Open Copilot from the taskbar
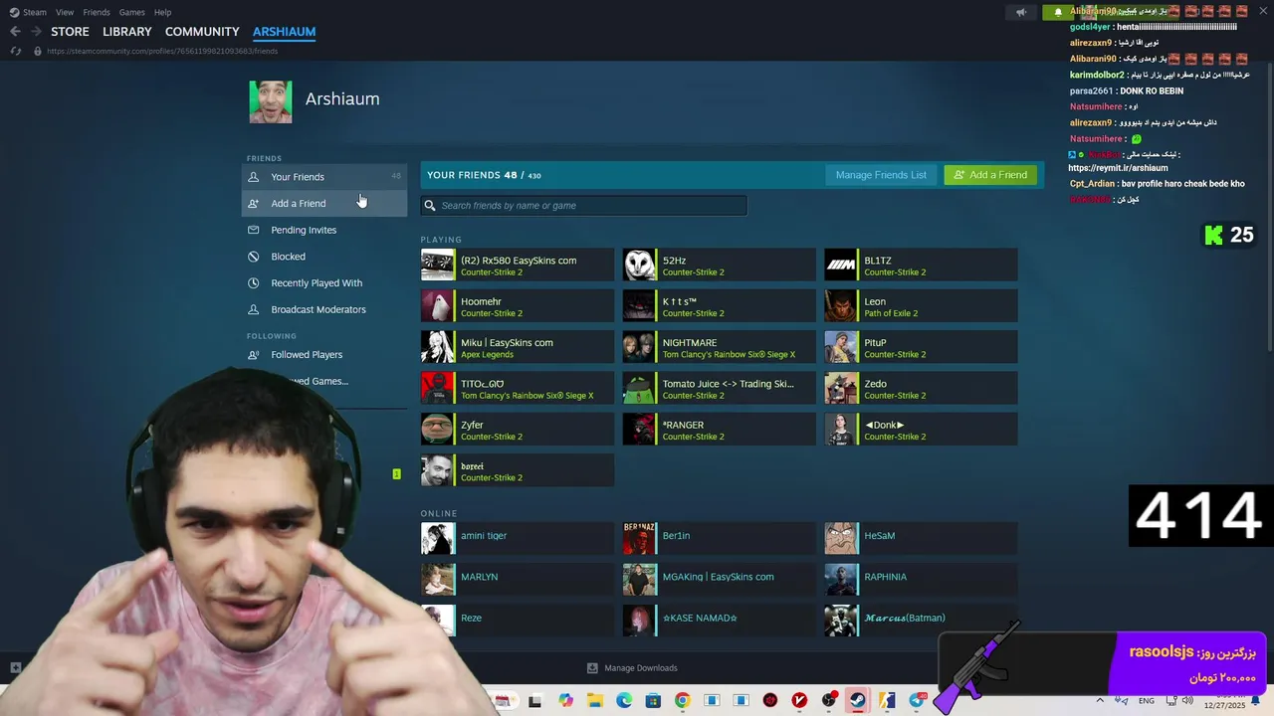Screen dimensions: 1274x716 coord(565,701)
